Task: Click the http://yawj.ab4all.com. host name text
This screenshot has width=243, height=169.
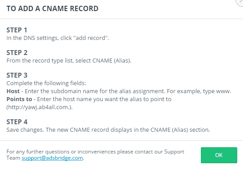Action: click(x=39, y=107)
